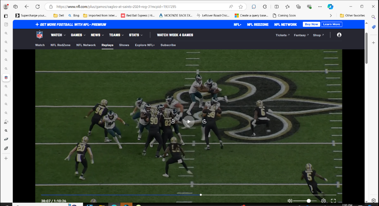The width and height of the screenshot is (379, 206).
Task: Click the NFL shield logo
Action: coord(40,35)
